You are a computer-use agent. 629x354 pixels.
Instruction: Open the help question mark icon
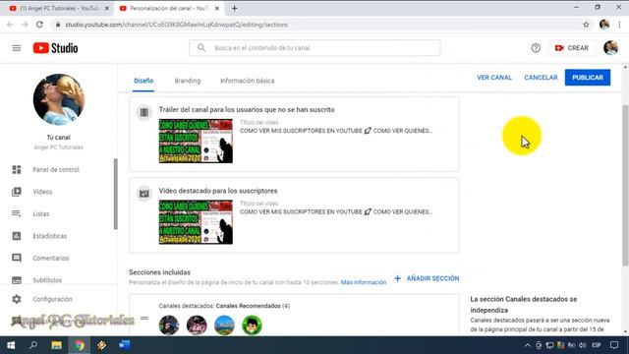536,48
